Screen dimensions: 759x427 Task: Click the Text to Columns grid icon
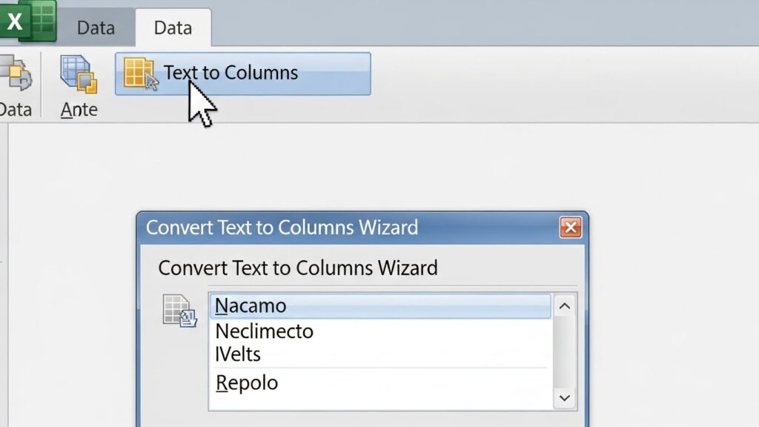pos(139,73)
